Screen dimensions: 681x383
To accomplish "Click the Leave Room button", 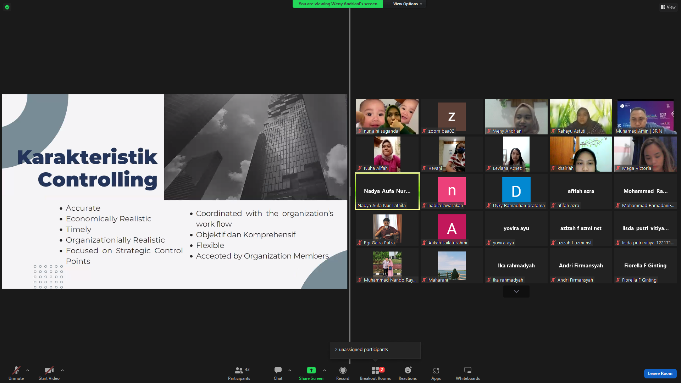I will point(660,373).
